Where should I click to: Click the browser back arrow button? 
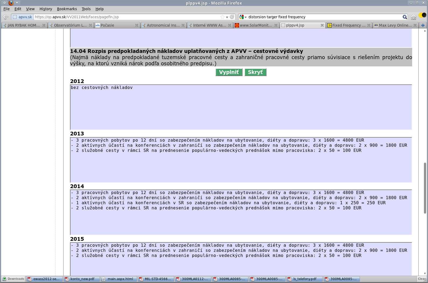tap(5, 17)
